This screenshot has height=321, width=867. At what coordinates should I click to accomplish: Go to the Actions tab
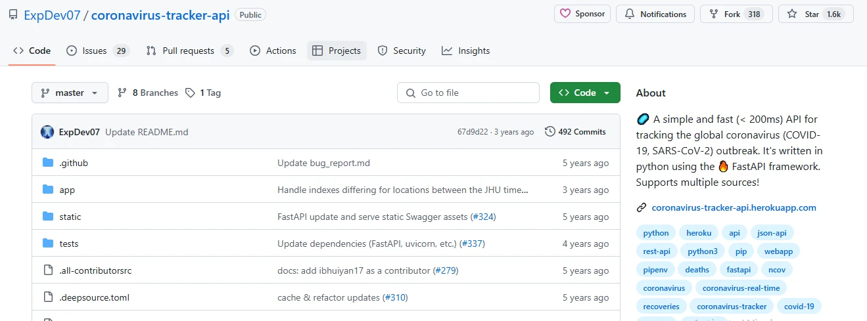pos(273,51)
